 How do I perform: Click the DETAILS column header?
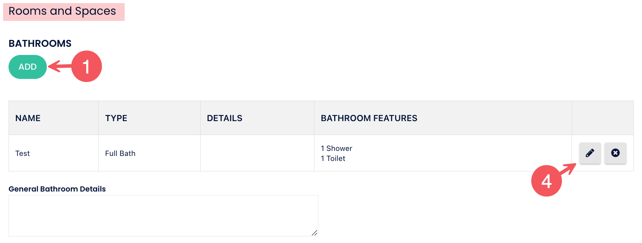click(225, 118)
